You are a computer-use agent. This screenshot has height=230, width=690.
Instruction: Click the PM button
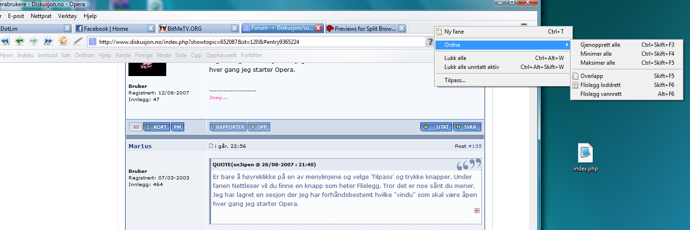(x=178, y=127)
